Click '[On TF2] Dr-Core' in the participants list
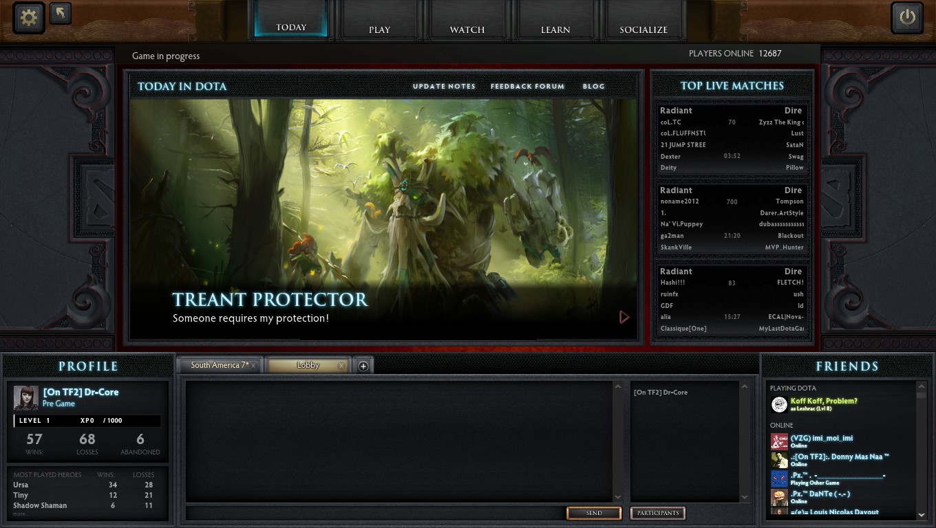The height and width of the screenshot is (528, 936). coord(661,393)
